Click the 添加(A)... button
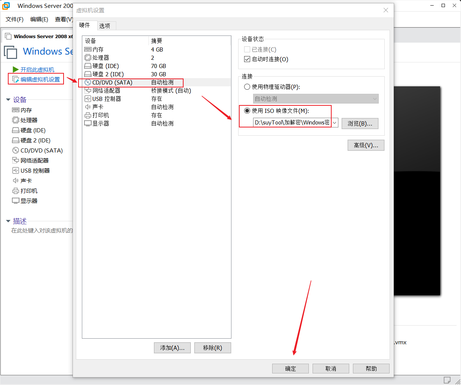The width and height of the screenshot is (461, 385). click(172, 348)
